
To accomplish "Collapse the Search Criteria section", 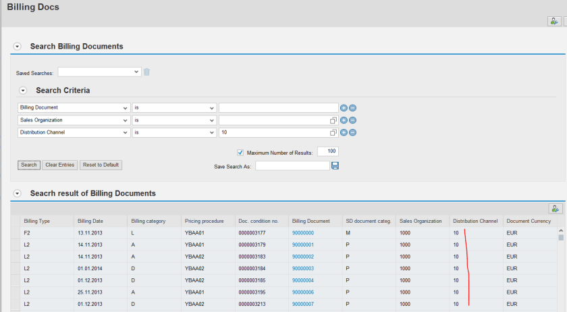I will pos(23,90).
